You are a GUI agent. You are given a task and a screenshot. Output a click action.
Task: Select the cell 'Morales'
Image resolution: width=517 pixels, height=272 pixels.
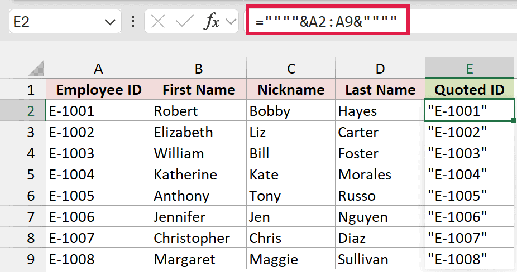point(380,174)
